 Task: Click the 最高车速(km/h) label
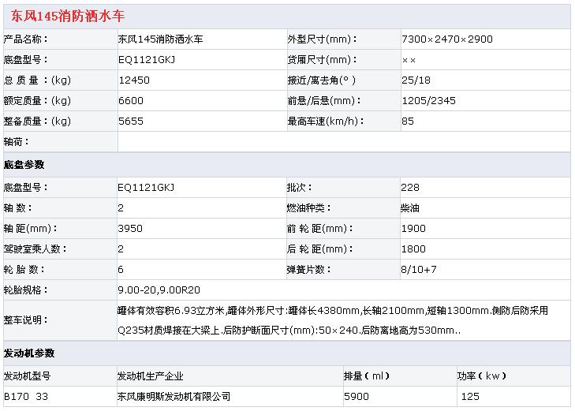[326, 121]
